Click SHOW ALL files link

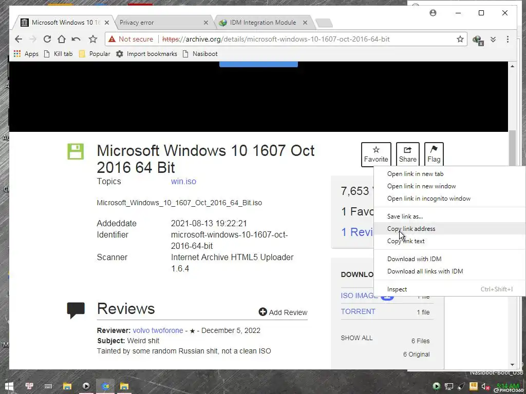click(x=356, y=338)
